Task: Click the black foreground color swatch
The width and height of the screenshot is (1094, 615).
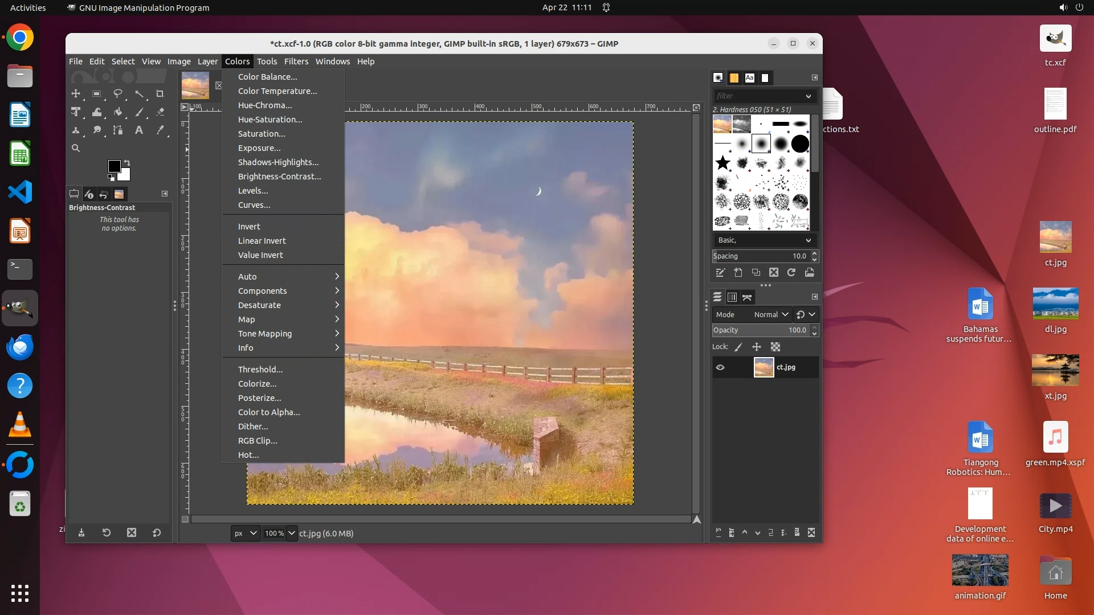Action: [114, 166]
